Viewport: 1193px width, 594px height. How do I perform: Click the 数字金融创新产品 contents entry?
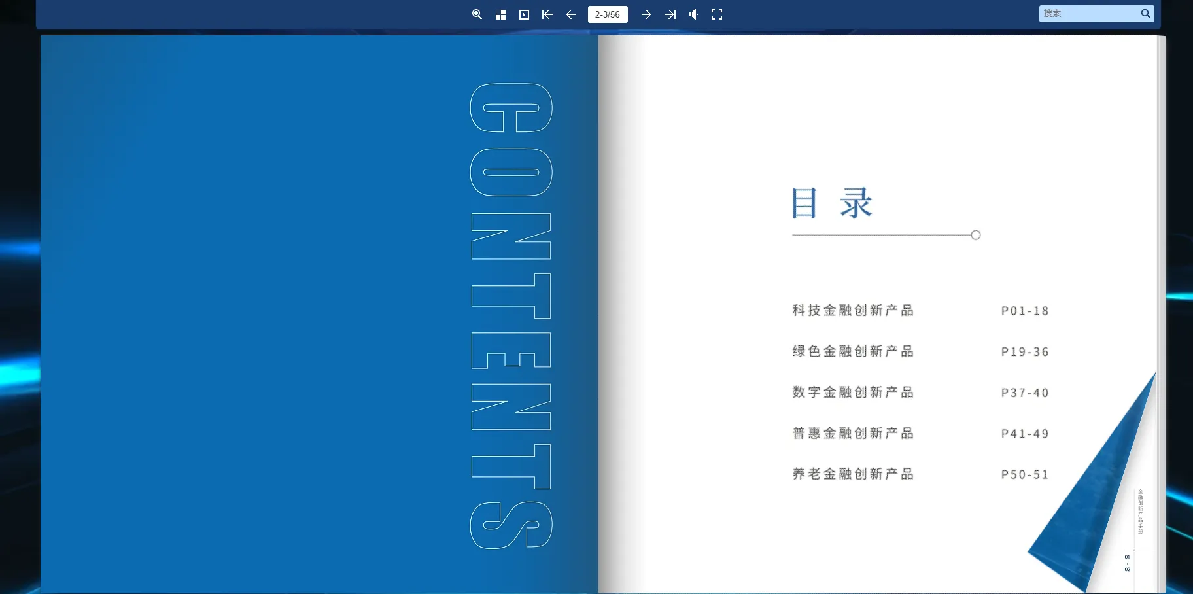click(x=853, y=393)
